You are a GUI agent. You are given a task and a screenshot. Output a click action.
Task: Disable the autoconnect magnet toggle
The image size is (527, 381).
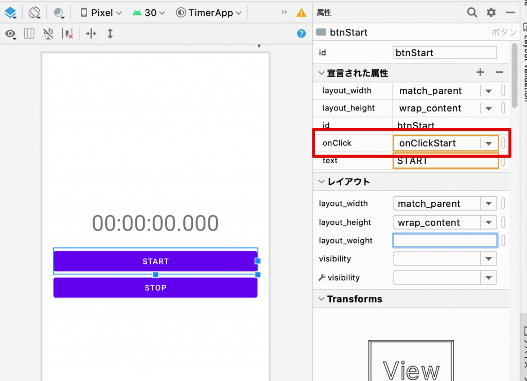click(x=47, y=34)
